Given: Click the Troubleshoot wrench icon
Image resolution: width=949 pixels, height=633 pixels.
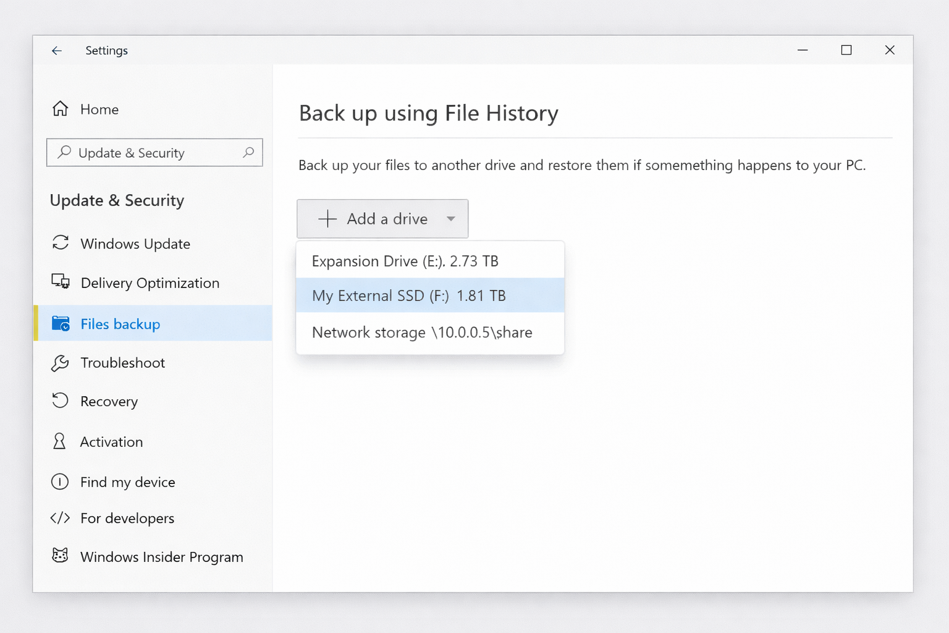Looking at the screenshot, I should click(x=60, y=363).
